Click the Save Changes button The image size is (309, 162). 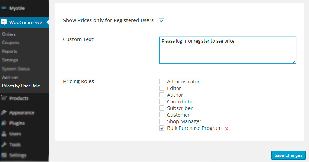288,155
